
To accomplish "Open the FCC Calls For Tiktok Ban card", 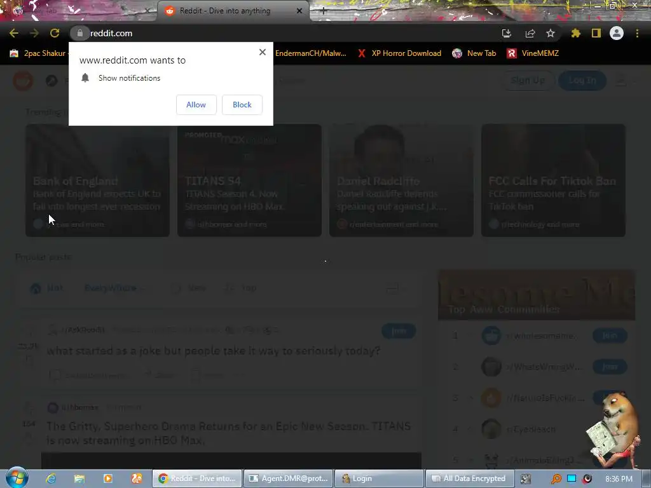I will (x=554, y=180).
